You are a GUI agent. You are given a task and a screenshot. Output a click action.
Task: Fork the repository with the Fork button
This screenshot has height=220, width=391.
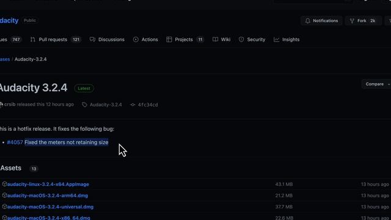pos(363,21)
